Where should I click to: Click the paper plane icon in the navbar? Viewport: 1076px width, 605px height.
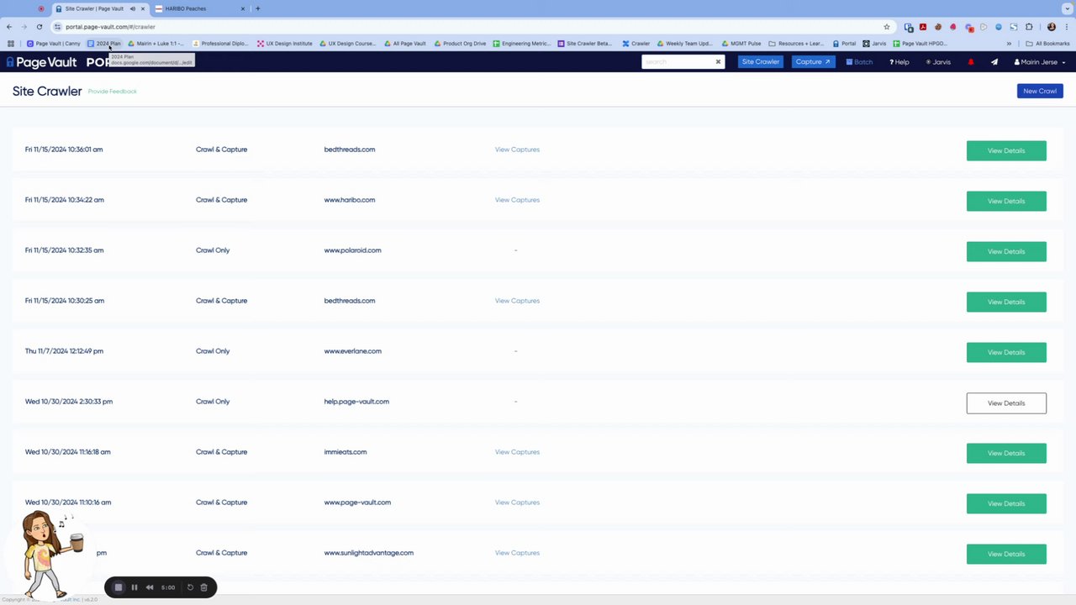(994, 62)
